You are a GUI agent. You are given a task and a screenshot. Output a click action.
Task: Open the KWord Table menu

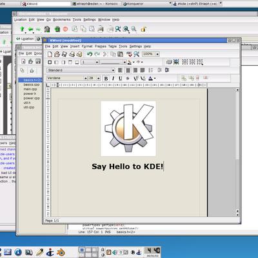(x=112, y=46)
